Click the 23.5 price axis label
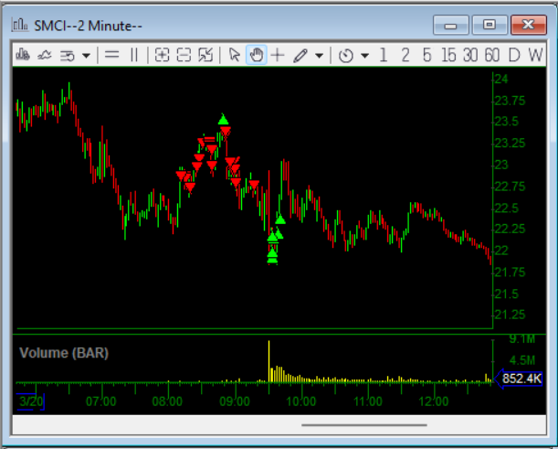 (x=507, y=122)
